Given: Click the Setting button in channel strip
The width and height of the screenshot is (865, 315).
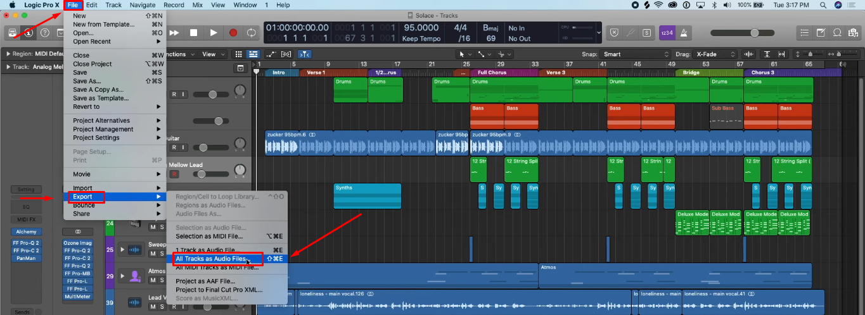Looking at the screenshot, I should point(26,189).
